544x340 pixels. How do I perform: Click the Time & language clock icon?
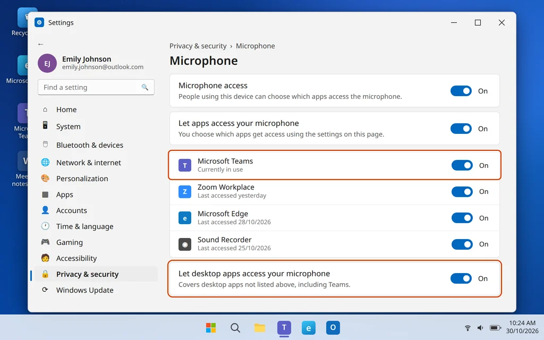tap(45, 226)
